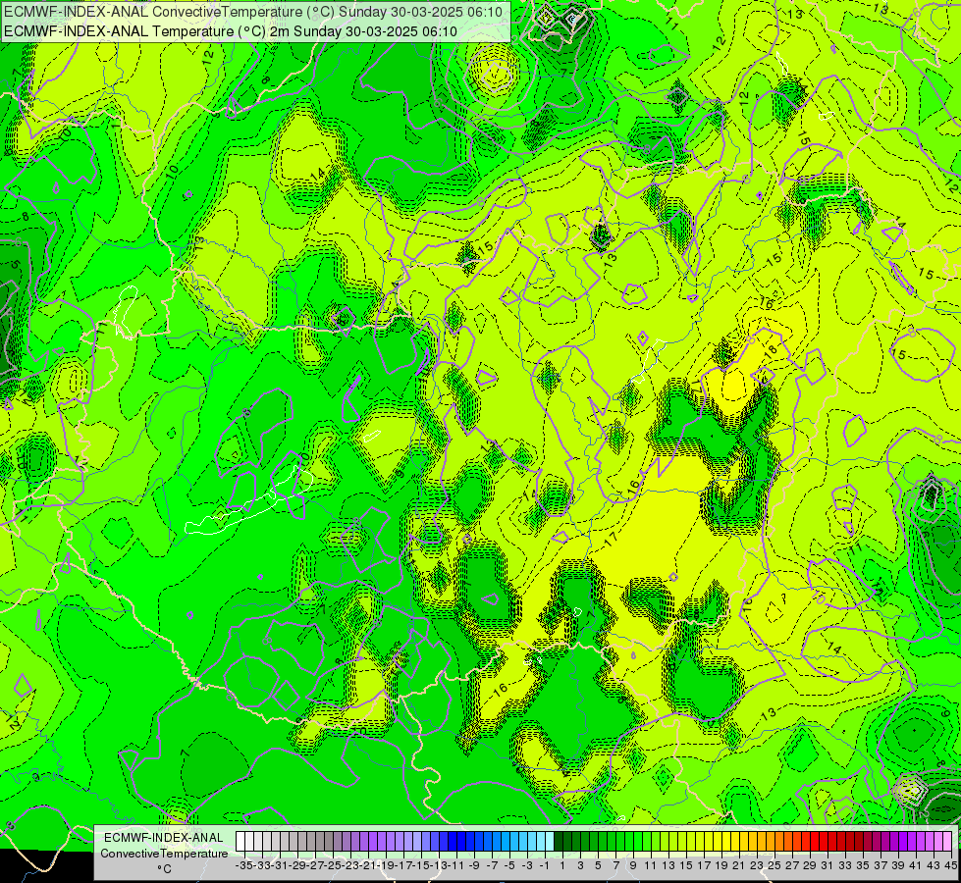Click the legend value '-23'

[350, 866]
